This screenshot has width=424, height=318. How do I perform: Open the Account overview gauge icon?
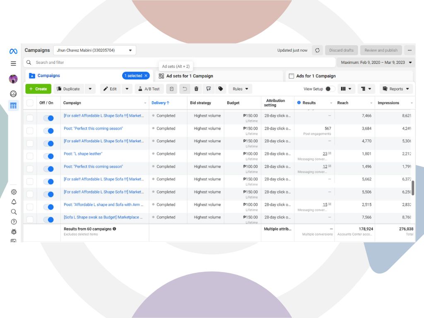13,94
